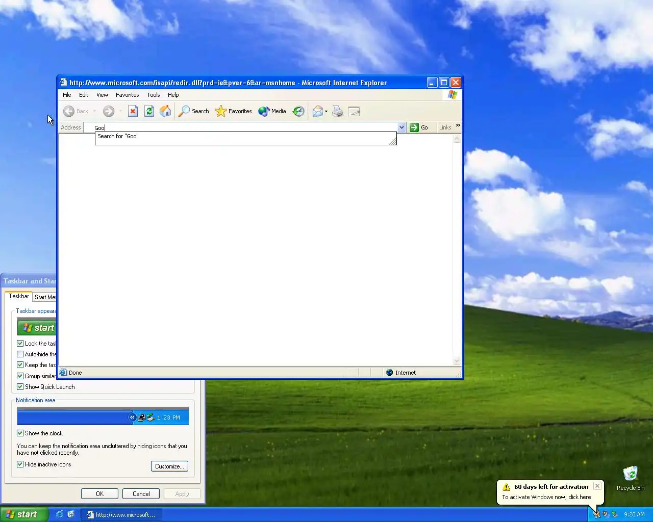Click the warning icon in activation balloon

click(x=506, y=487)
